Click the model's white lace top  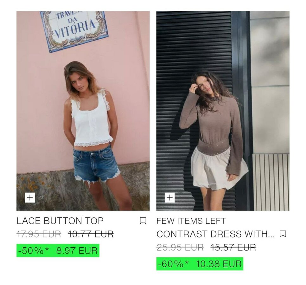click(x=91, y=119)
